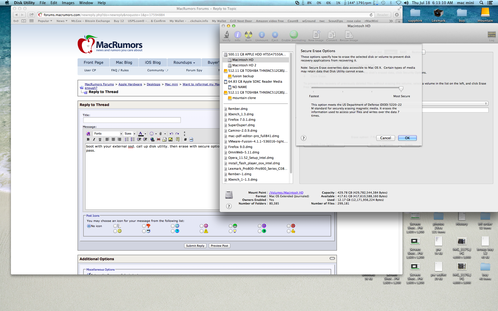Select the No icon radio button
498x311 pixels.
click(x=89, y=226)
